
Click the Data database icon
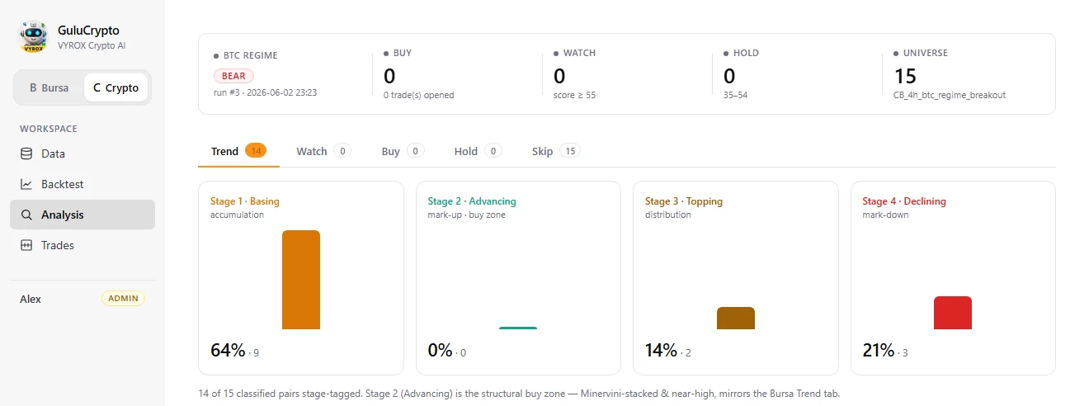pyautogui.click(x=26, y=153)
